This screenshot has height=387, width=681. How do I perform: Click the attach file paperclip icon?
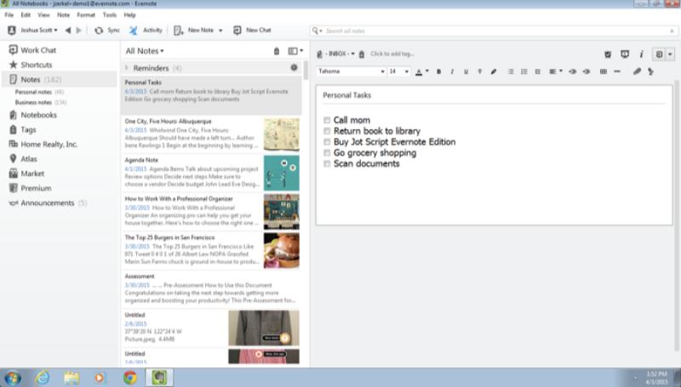tap(637, 71)
